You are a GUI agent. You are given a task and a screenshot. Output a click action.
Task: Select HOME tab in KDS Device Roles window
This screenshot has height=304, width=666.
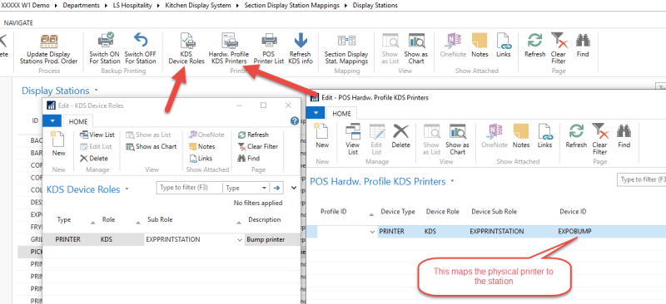(78, 122)
